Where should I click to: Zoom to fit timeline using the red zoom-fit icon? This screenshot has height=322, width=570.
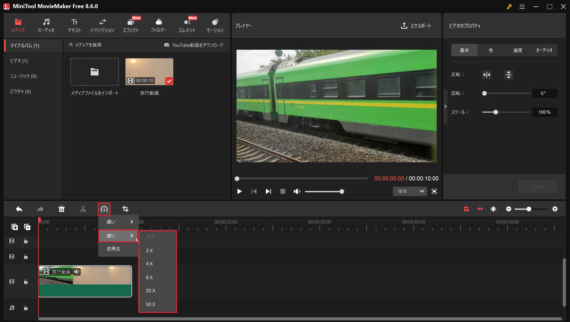466,209
